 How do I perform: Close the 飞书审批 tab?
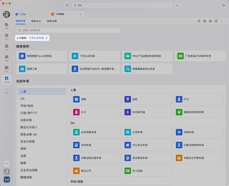[81, 14]
